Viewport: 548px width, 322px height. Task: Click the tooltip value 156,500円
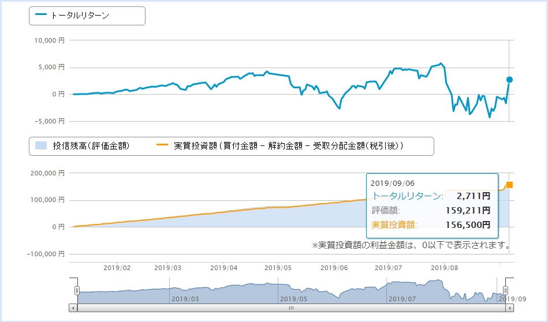(x=468, y=224)
